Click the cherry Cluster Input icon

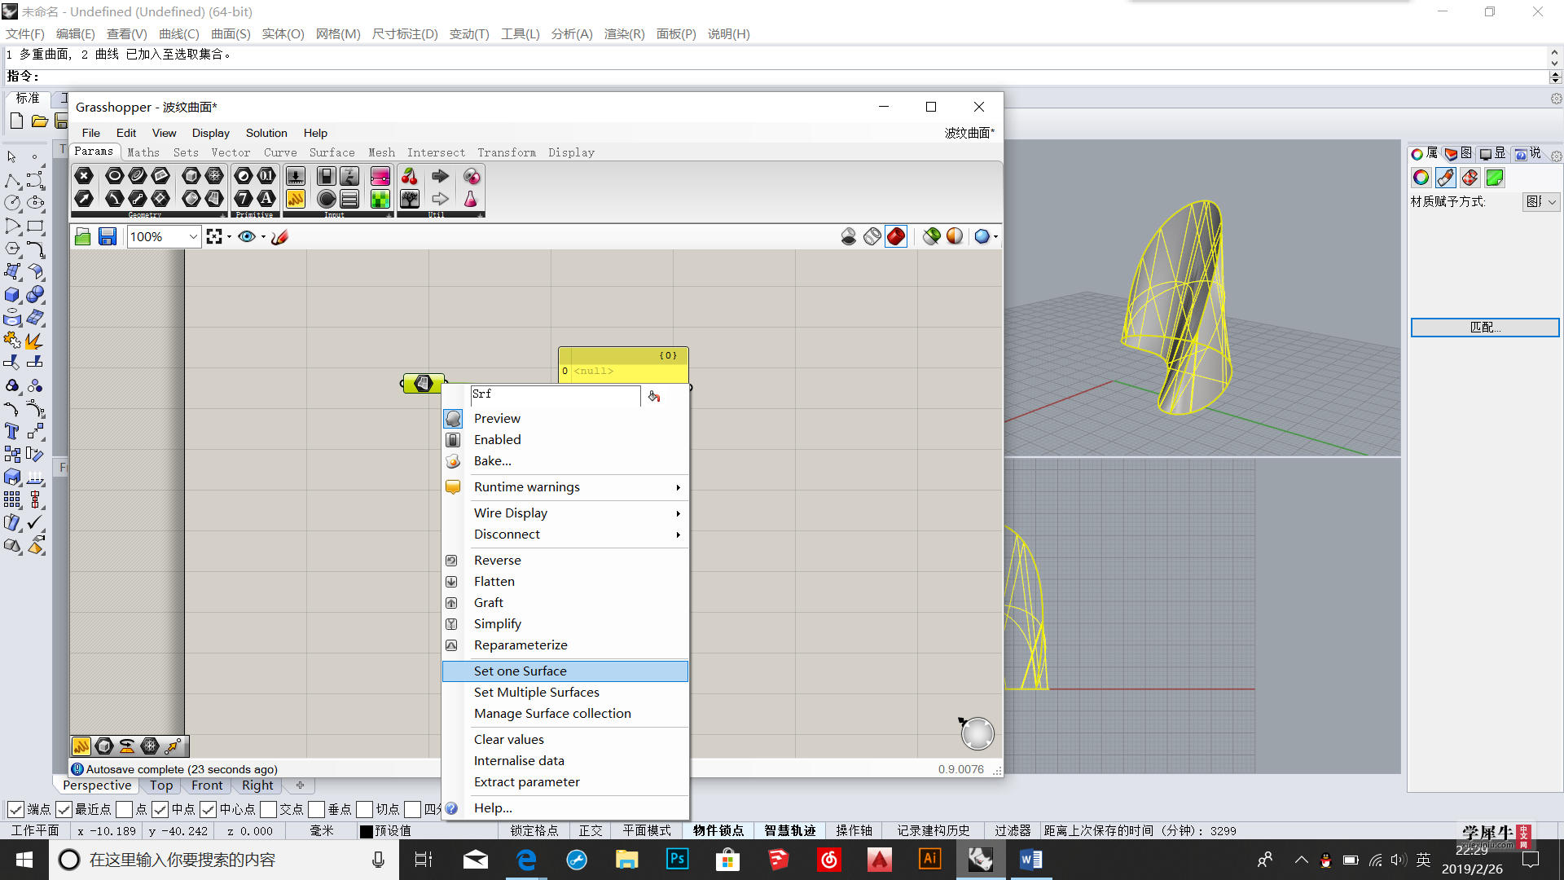tap(410, 175)
